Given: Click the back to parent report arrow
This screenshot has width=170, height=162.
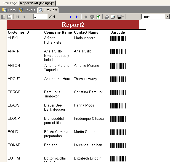Looking at the screenshot, I should pos(86,17).
